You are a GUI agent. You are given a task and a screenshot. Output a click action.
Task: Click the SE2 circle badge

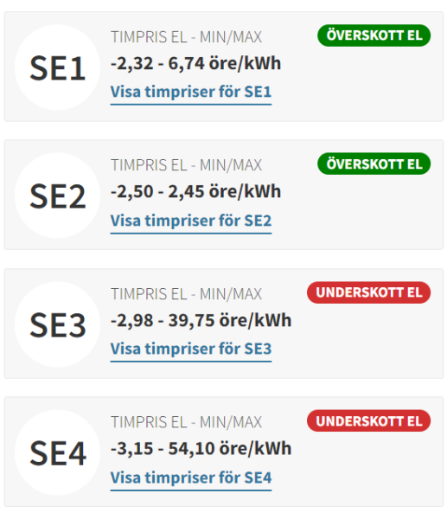(x=58, y=195)
